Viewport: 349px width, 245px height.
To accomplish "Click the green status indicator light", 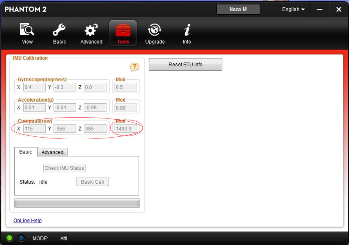I will tap(9, 238).
